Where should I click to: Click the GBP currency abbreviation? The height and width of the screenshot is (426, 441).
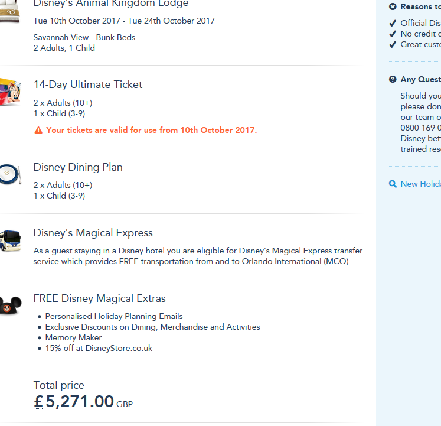coord(125,405)
